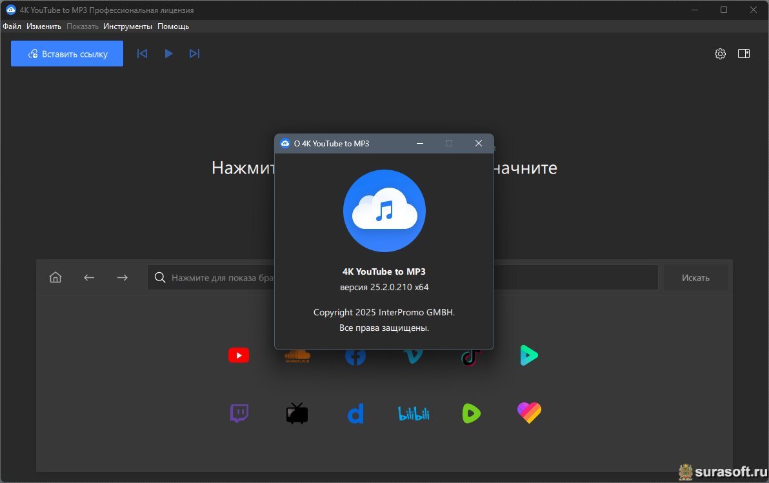Open the Инструменты menu
769x483 pixels.
tap(128, 26)
